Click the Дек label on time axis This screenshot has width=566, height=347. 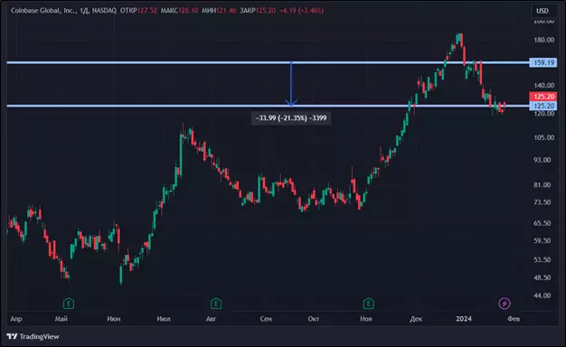click(416, 319)
